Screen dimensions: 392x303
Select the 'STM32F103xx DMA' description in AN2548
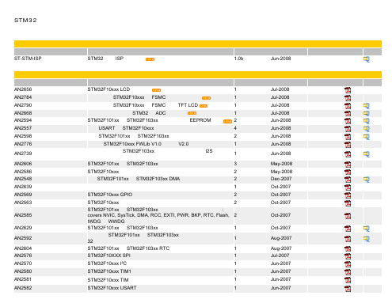pos(158,179)
